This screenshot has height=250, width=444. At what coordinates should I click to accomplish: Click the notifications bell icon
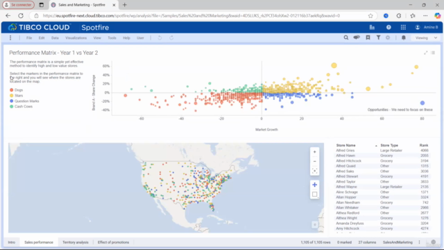click(404, 37)
